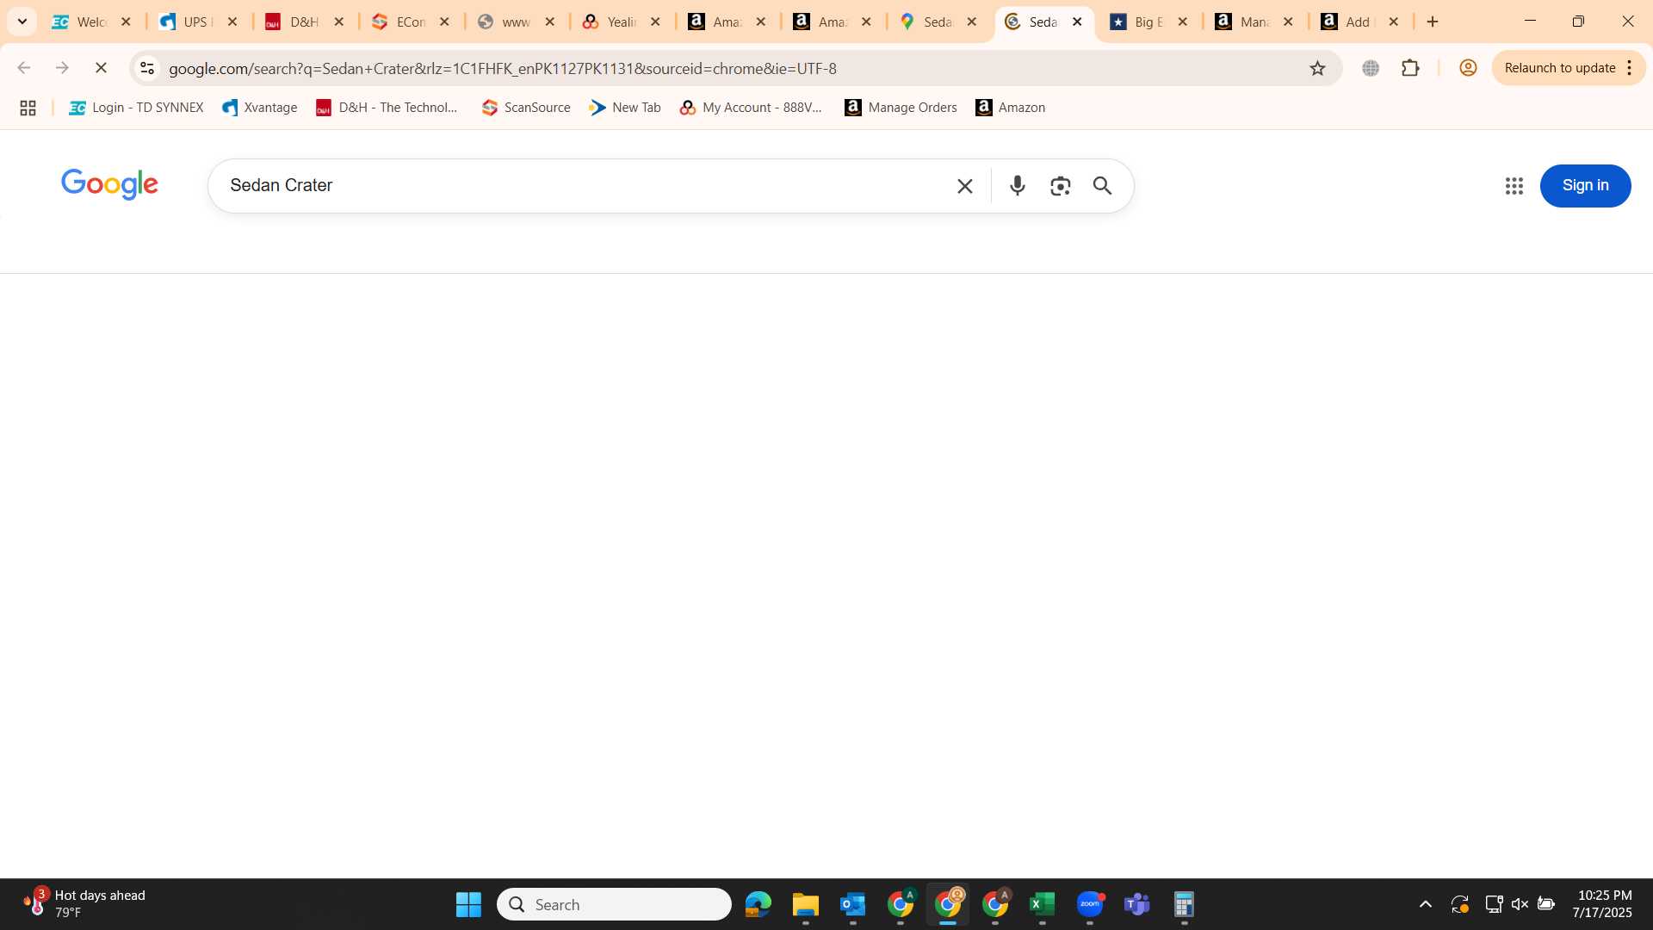Stop loading the page
Screen dimensions: 1653x930
coord(101,68)
